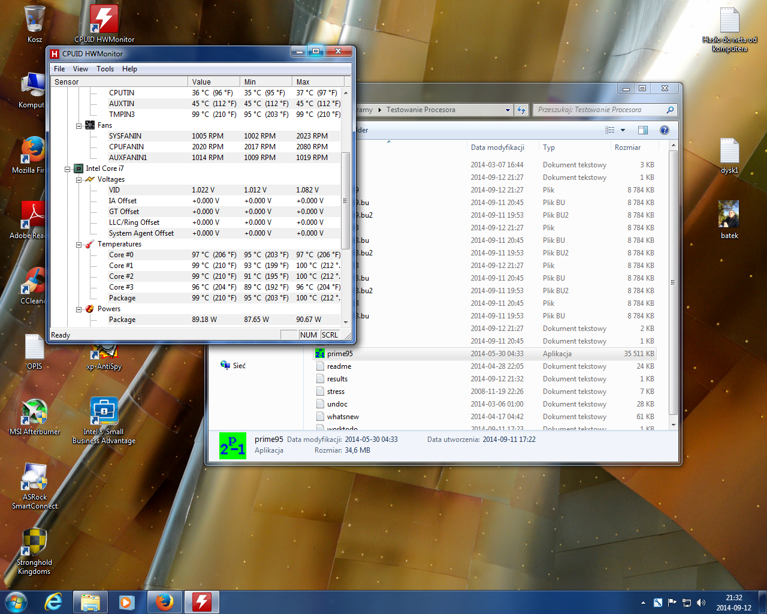This screenshot has width=767, height=614.
Task: Open the Help menu in HWMonitor
Action: (x=129, y=69)
